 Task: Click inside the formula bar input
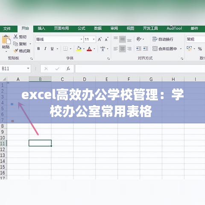pyautogui.click(x=140, y=69)
